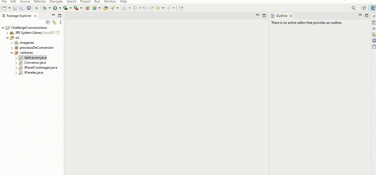Screen dimensions: 376x175
Task: Open the New Java Class dropdown arrow
Action: pos(99,8)
